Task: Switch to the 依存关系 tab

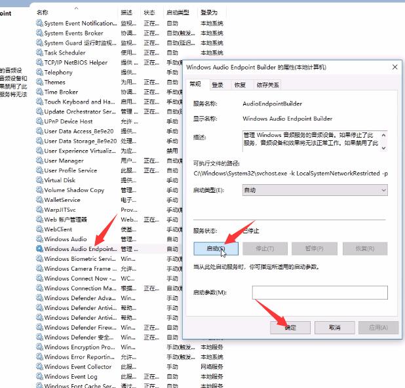Action: [x=267, y=85]
